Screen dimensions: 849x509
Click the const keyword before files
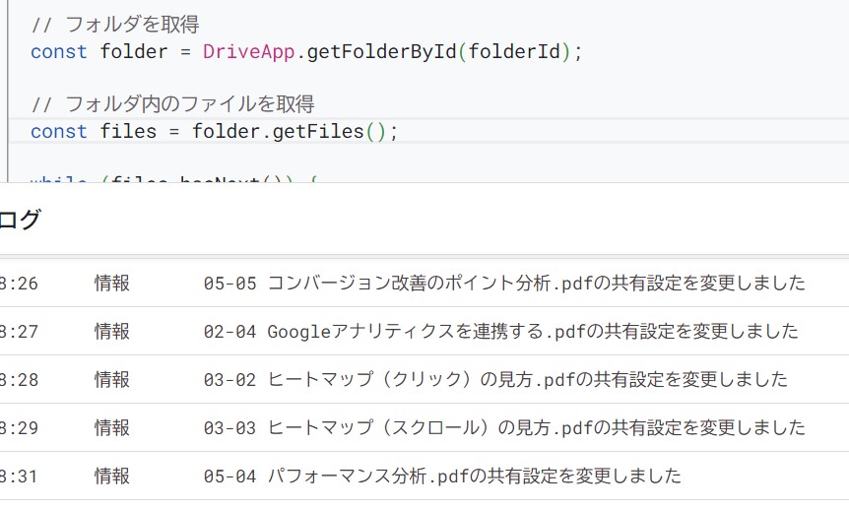point(59,131)
